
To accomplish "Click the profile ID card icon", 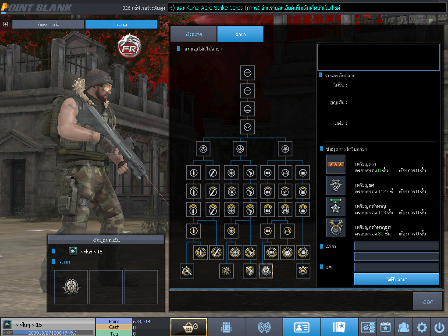I will point(301,327).
